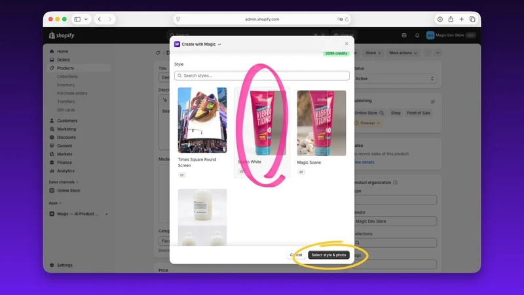
Task: Click Point of Sale channel tag
Action: pos(419,113)
